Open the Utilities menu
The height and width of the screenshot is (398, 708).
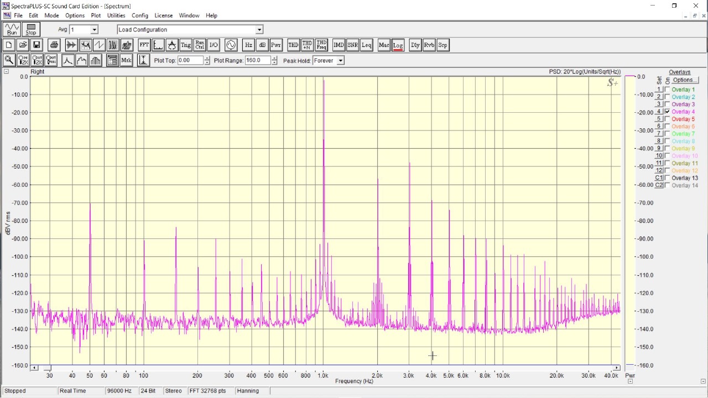click(x=116, y=15)
